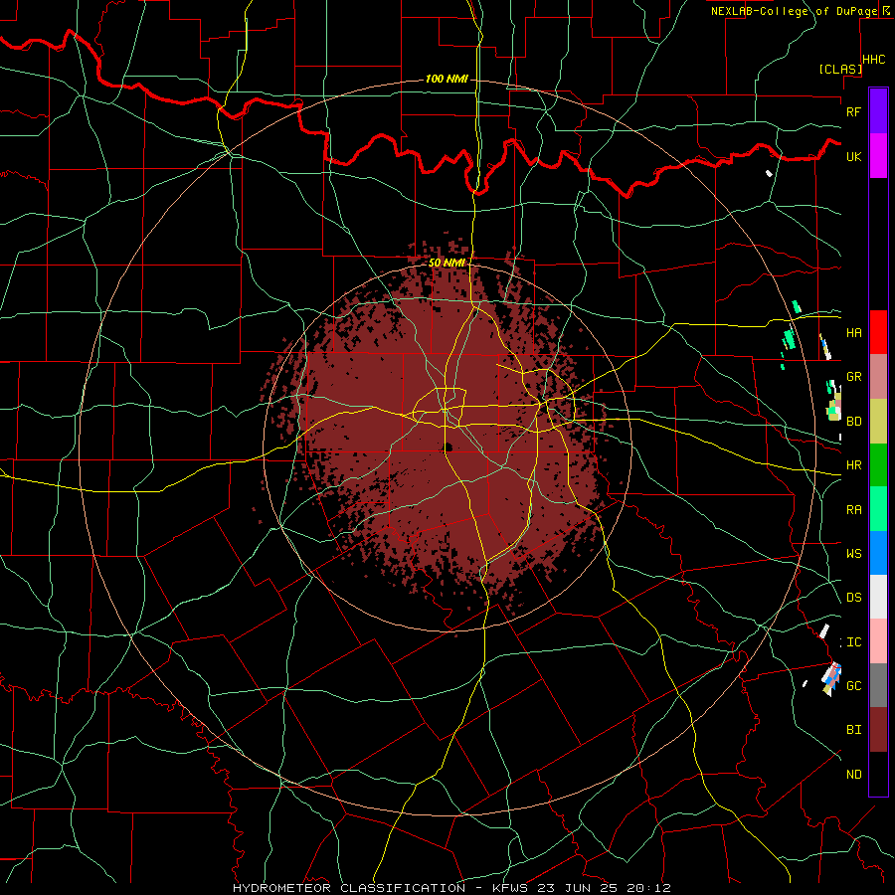Click the HR legend label
Image resolution: width=895 pixels, height=895 pixels.
pyautogui.click(x=853, y=465)
